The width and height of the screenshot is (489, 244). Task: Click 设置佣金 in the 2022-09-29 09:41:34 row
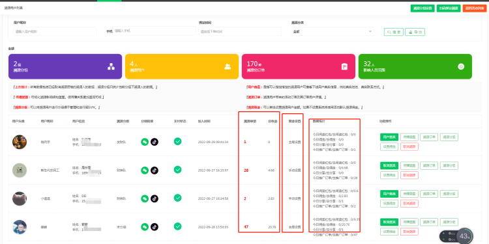[x=389, y=147]
